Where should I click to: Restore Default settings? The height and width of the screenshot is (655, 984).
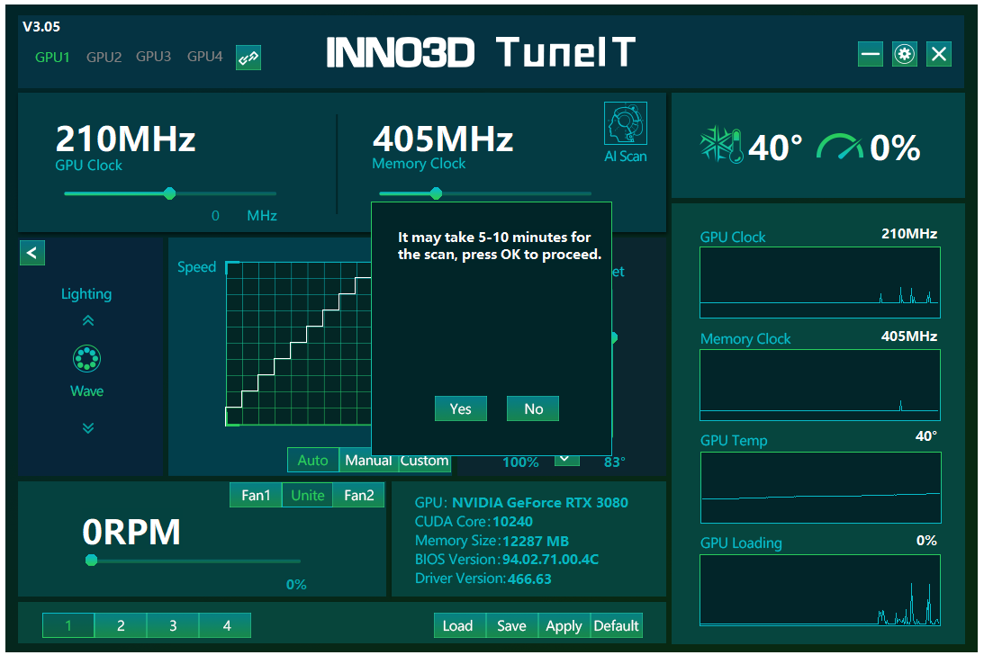click(617, 625)
